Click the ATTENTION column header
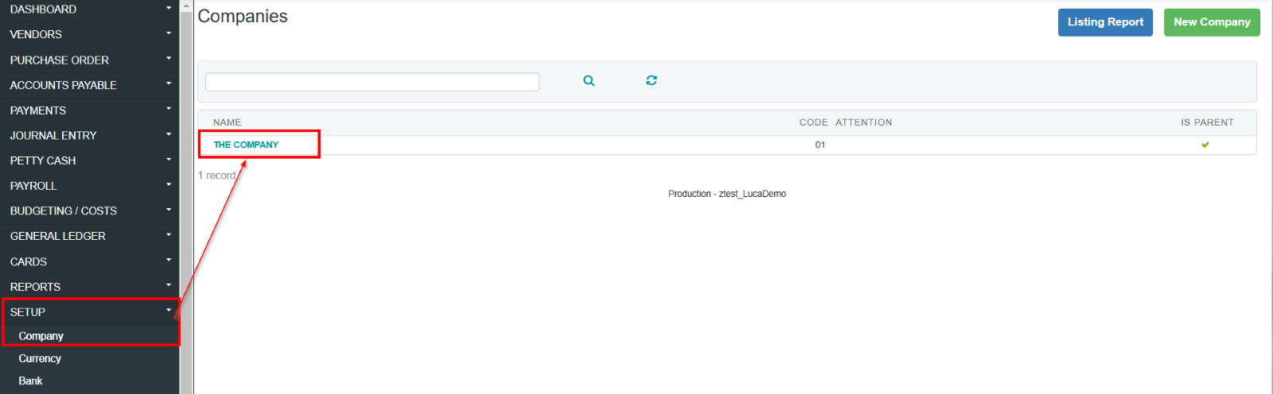The image size is (1273, 394). tap(864, 122)
